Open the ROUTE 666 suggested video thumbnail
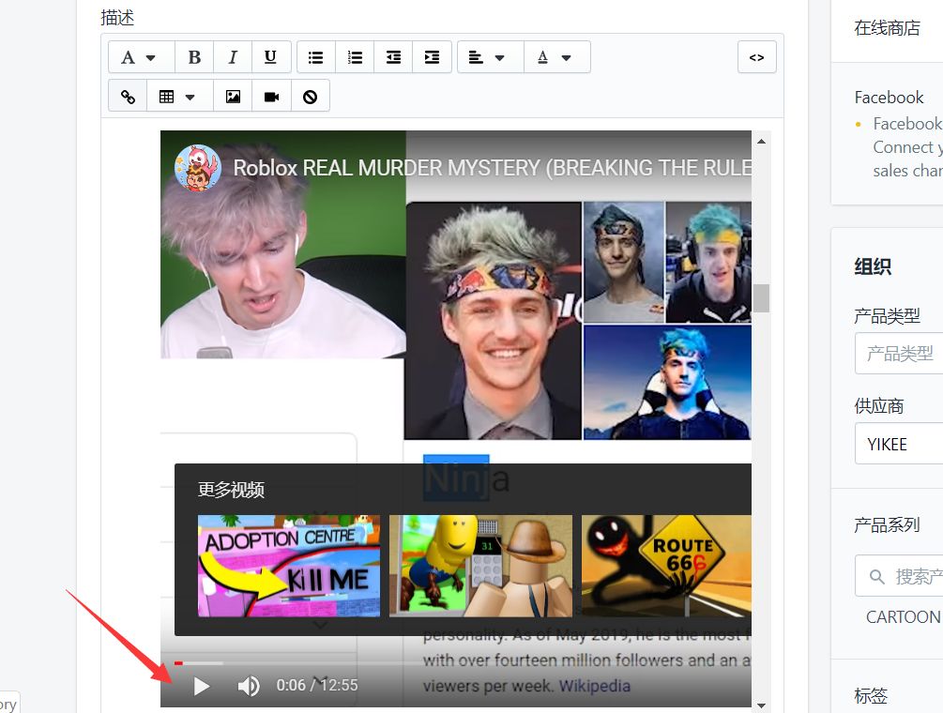Image resolution: width=943 pixels, height=713 pixels. [666, 566]
